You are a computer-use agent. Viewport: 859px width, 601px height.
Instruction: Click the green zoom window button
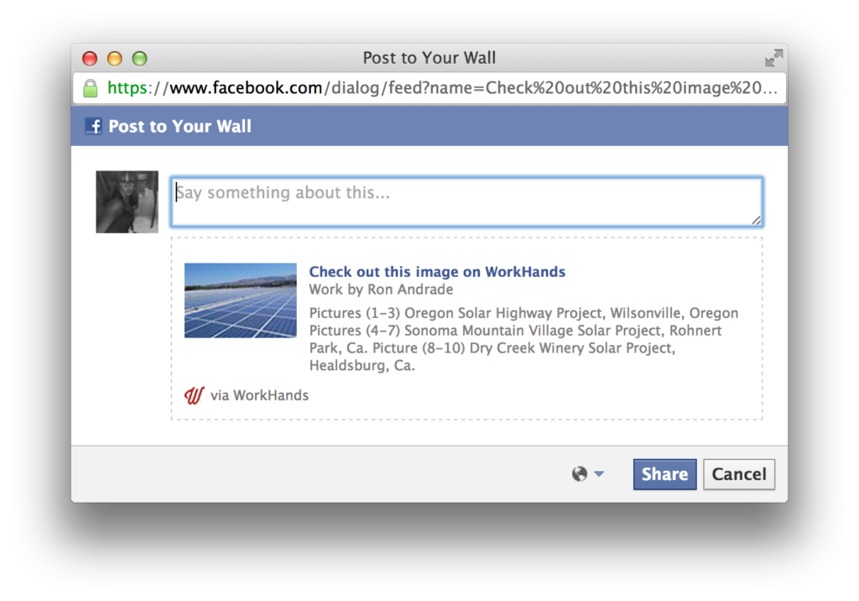(140, 59)
